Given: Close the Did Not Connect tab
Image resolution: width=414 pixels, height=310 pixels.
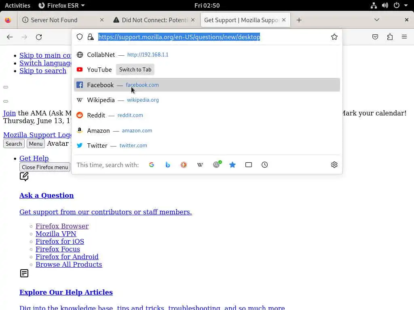Looking at the screenshot, I should point(193,20).
